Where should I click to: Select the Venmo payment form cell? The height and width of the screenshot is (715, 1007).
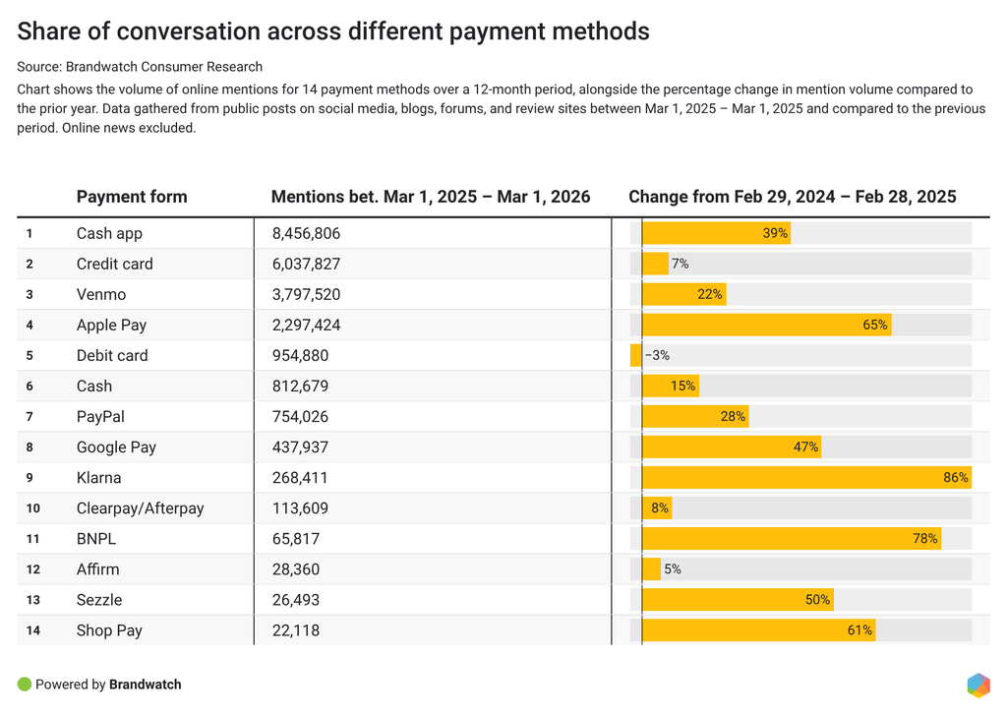pos(101,295)
